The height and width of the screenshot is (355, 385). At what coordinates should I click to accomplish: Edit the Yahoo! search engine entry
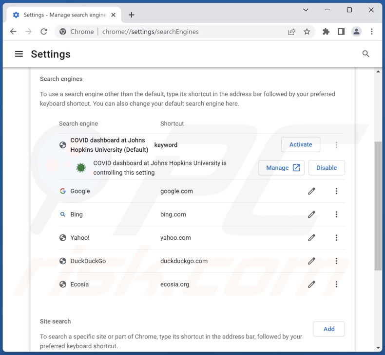click(311, 238)
